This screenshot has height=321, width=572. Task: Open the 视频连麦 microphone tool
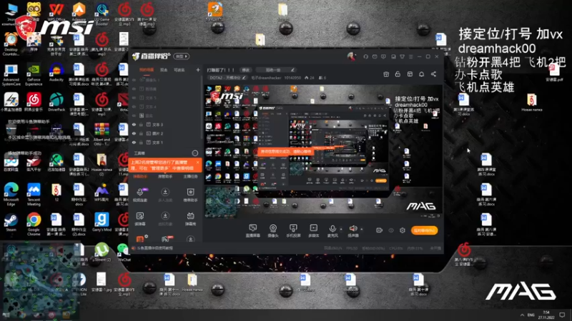tap(140, 195)
